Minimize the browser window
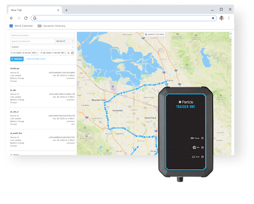 213,10
